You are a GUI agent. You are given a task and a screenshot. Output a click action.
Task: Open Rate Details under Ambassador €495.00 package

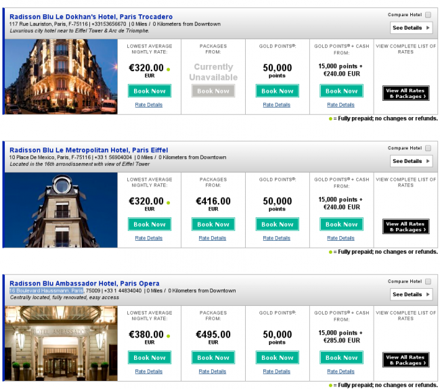click(x=213, y=371)
